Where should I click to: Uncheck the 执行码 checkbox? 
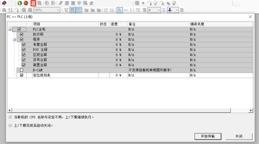click(x=22, y=34)
